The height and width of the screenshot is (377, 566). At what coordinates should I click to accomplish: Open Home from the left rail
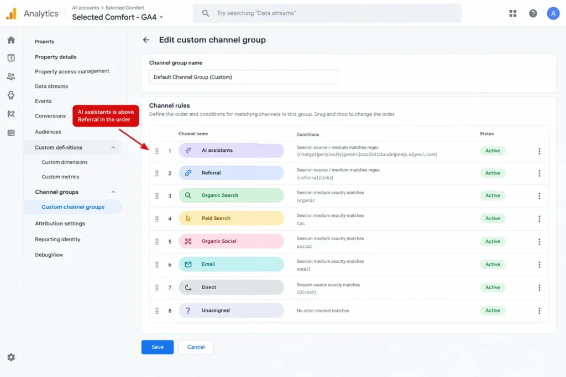(x=11, y=40)
